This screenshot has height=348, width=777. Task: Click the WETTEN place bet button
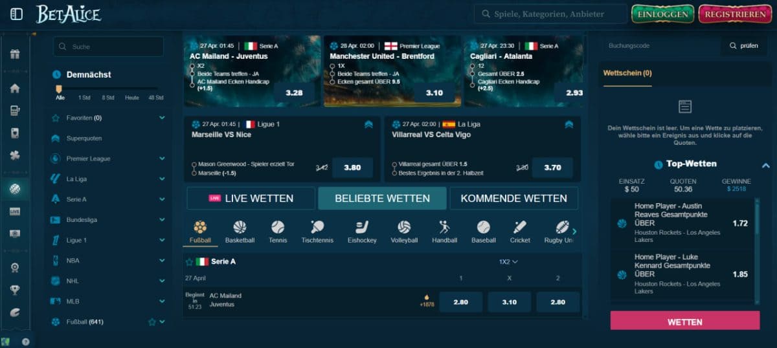click(685, 321)
